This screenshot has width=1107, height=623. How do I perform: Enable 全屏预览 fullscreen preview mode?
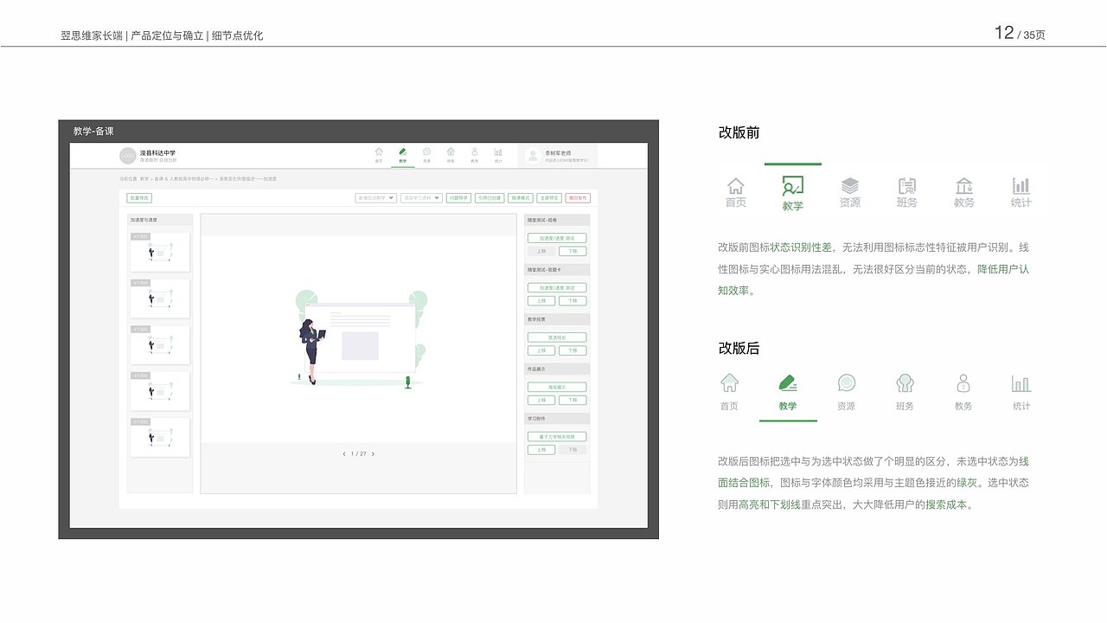tap(549, 197)
